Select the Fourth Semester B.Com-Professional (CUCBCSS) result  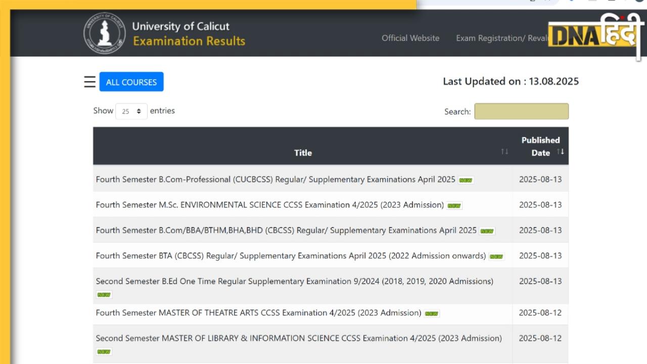coord(276,179)
